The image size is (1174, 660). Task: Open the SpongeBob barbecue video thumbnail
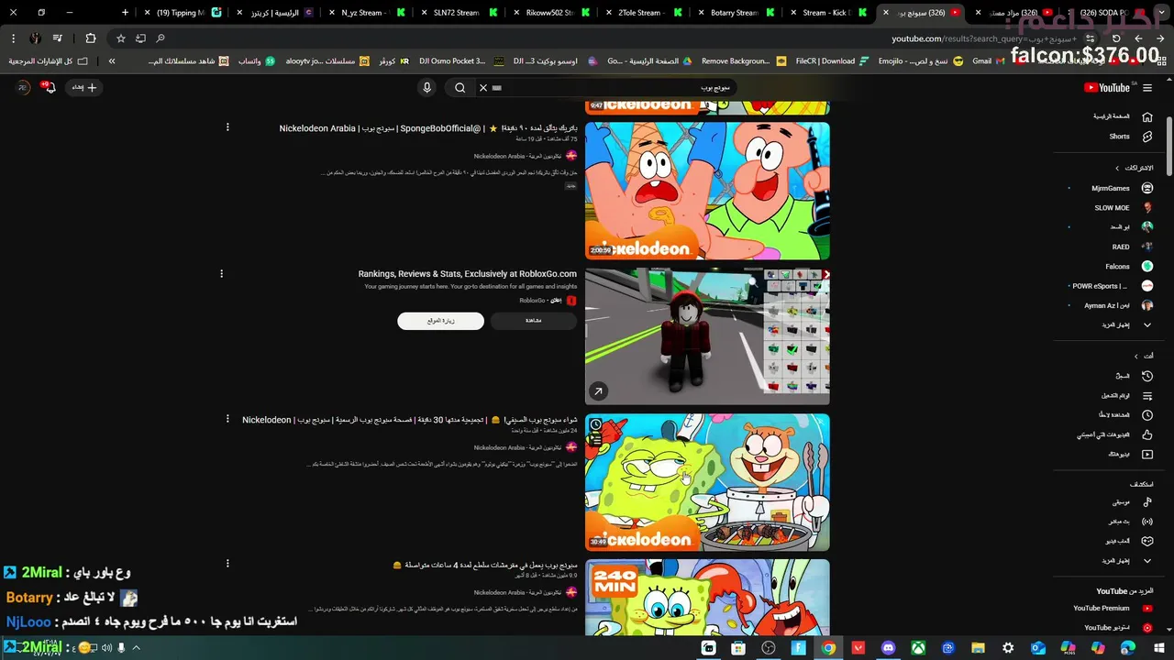point(707,482)
